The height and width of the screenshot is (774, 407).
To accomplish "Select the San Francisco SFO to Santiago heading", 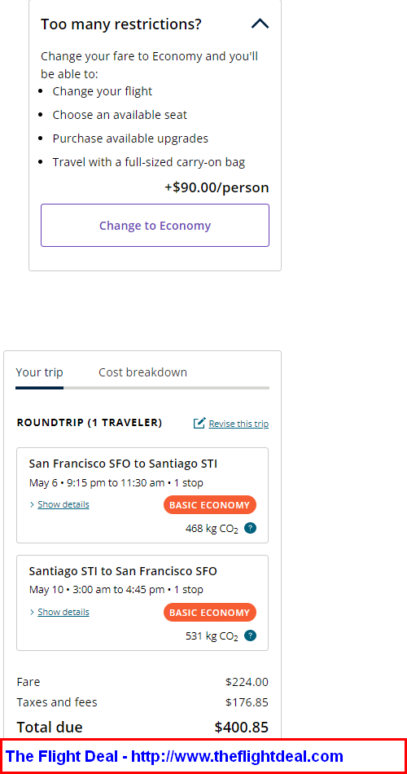I will [123, 464].
